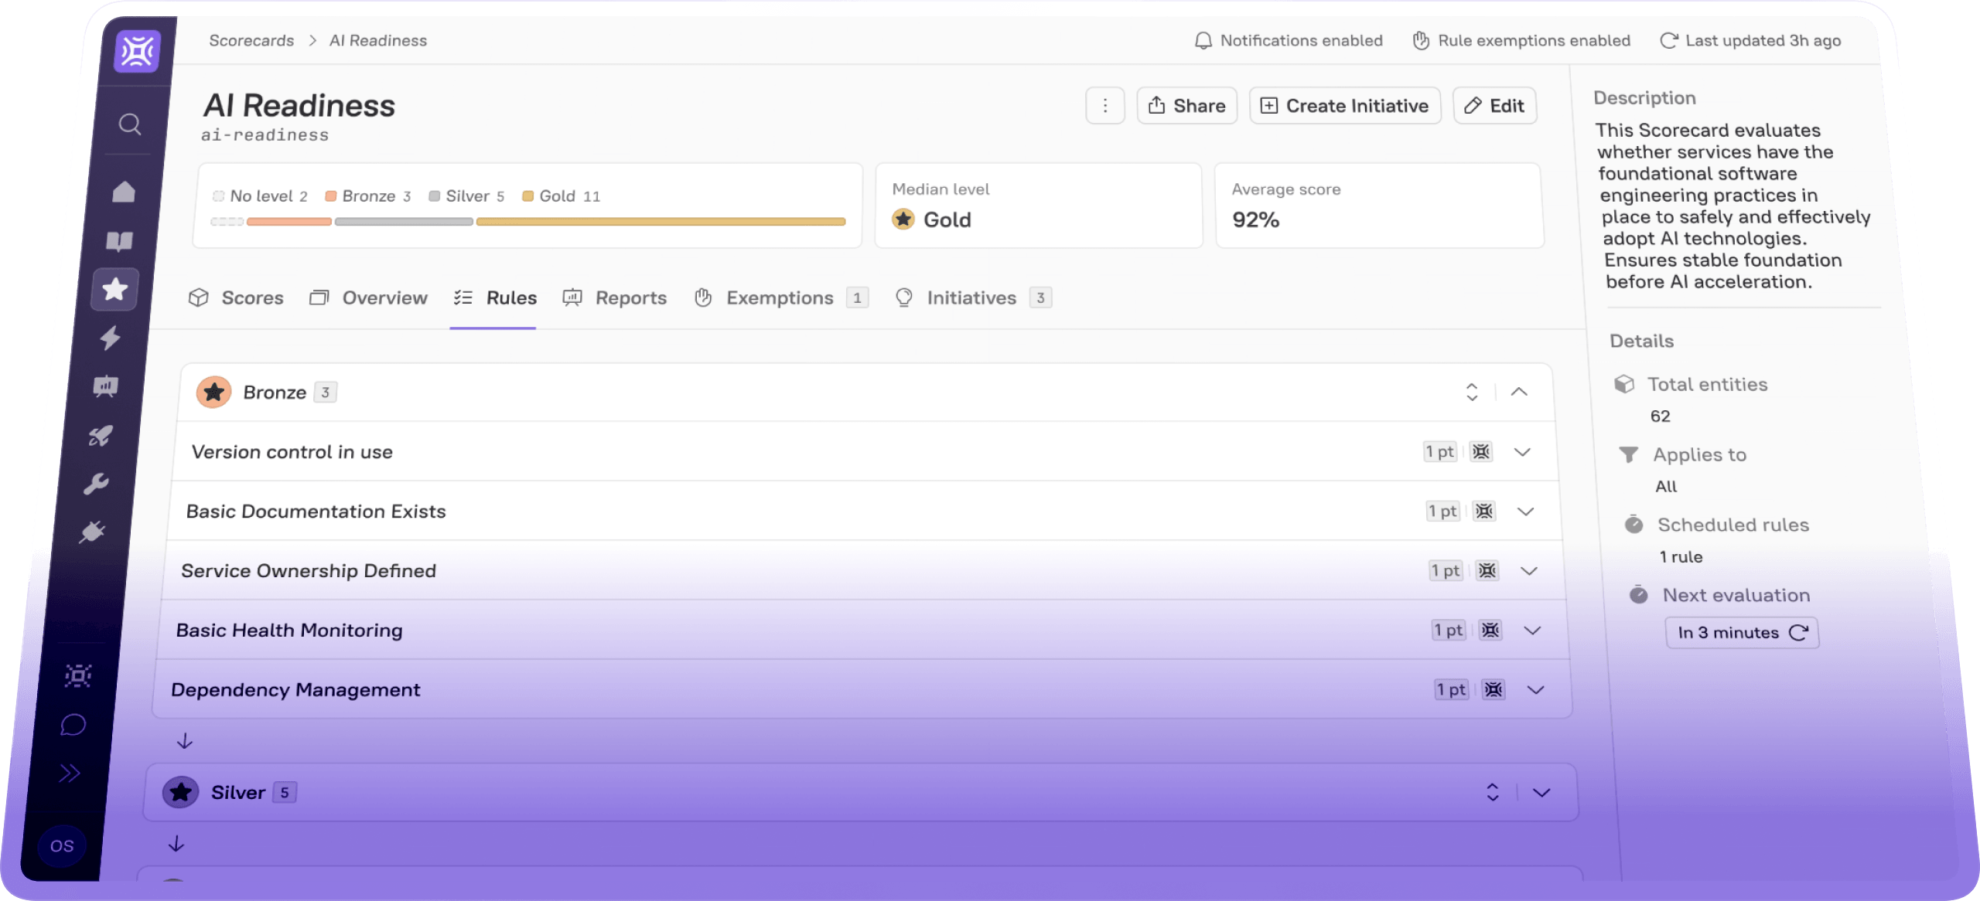Go to the home icon in sidebar

(x=124, y=192)
